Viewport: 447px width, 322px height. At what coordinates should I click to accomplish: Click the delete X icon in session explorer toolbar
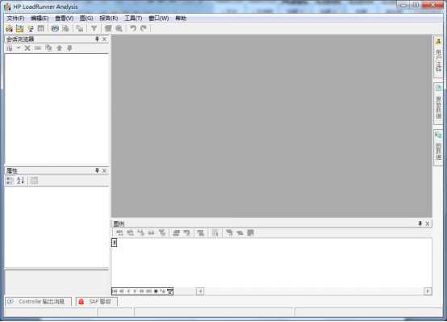[x=27, y=48]
